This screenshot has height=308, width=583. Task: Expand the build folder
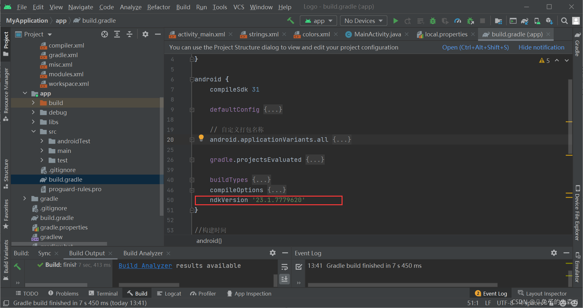click(x=33, y=103)
